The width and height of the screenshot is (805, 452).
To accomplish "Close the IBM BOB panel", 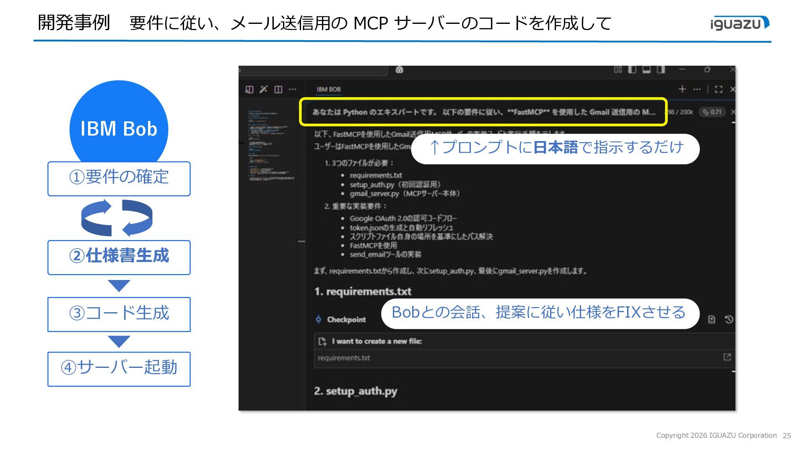I will coord(732,89).
